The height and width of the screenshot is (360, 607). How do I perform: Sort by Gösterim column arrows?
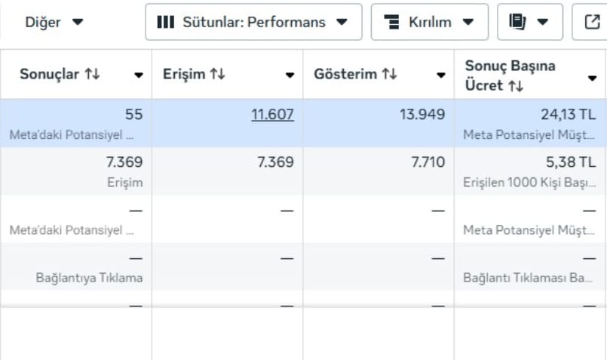click(x=389, y=74)
